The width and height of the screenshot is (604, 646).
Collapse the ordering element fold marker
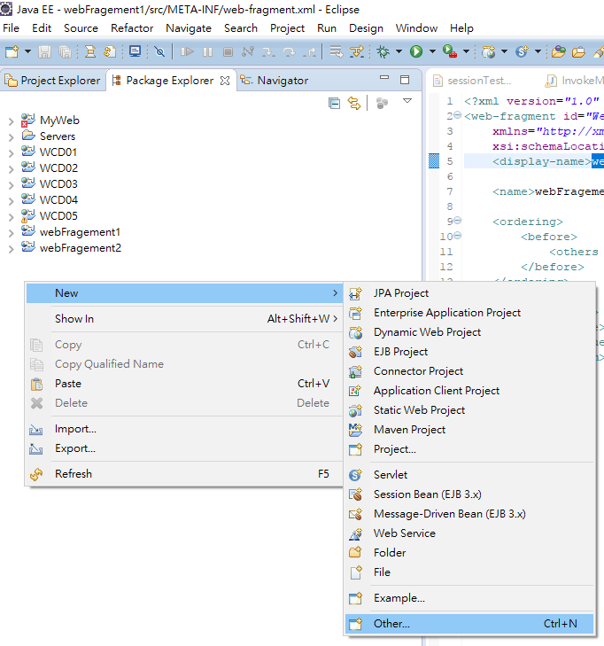[457, 221]
